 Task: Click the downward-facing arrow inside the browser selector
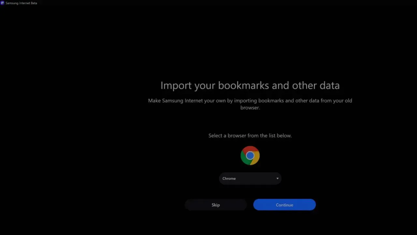(x=277, y=179)
